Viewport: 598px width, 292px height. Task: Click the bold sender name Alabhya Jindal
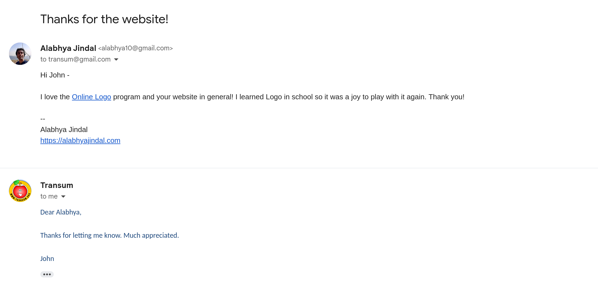click(x=68, y=48)
